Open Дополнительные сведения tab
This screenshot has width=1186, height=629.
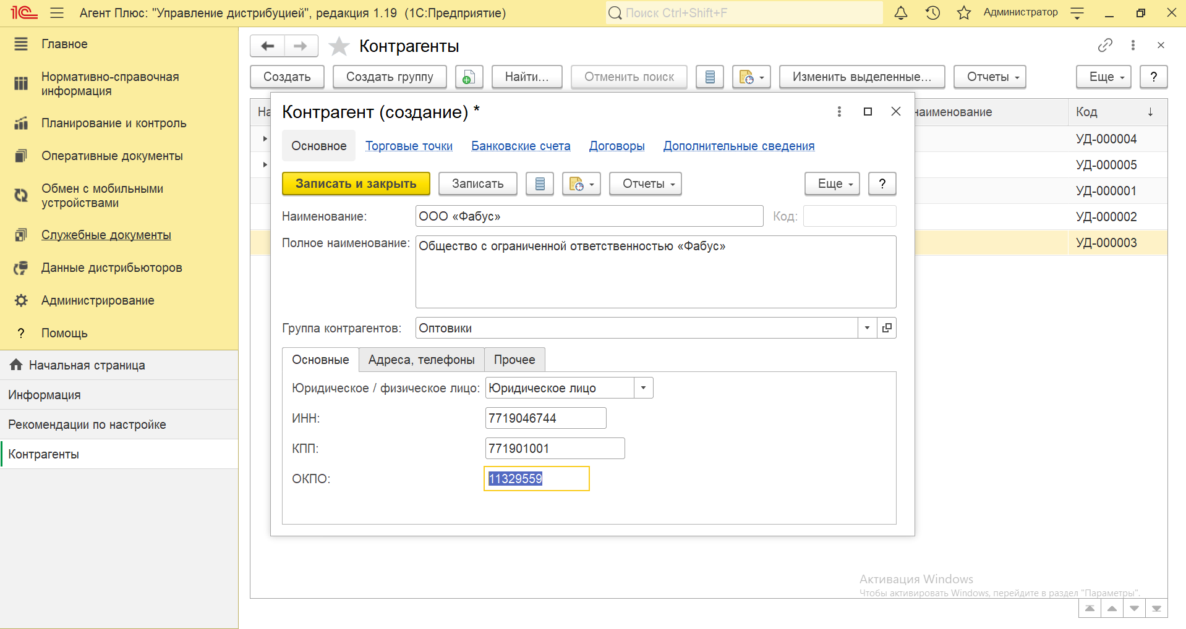pyautogui.click(x=739, y=146)
